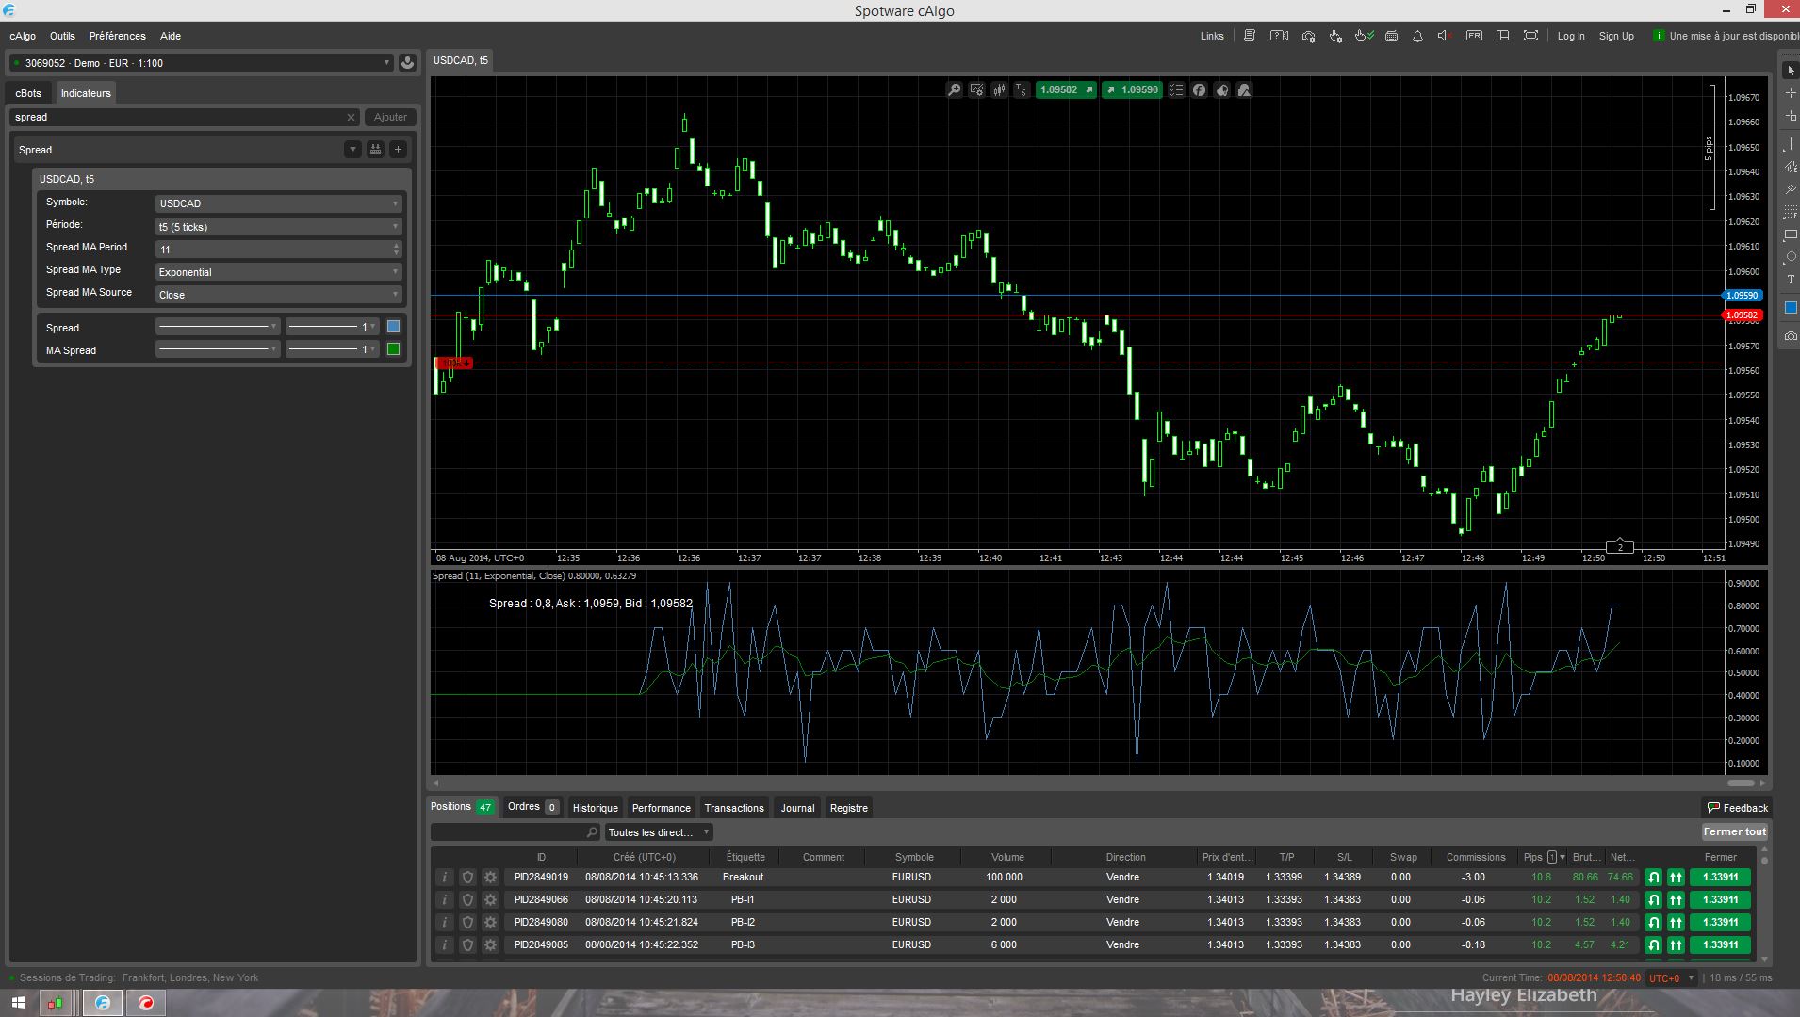
Task: Open the video help tutorial icon
Action: (1279, 36)
